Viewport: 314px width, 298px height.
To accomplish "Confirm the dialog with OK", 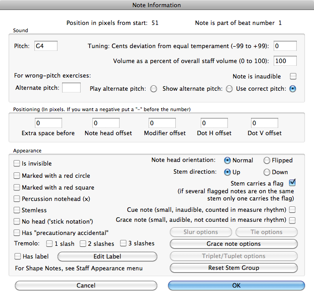I will (x=237, y=285).
